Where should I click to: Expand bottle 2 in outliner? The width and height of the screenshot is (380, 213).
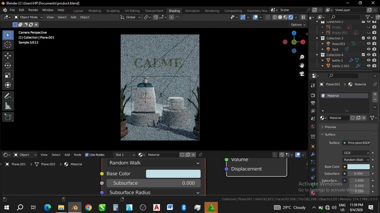323,60
